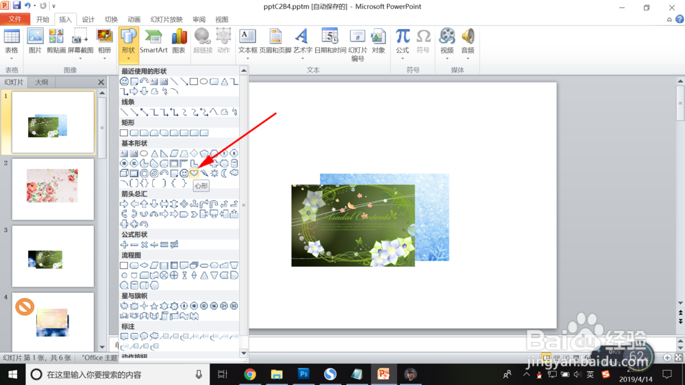Open PowerPoint Help question mark
685x385 pixels.
[x=680, y=19]
